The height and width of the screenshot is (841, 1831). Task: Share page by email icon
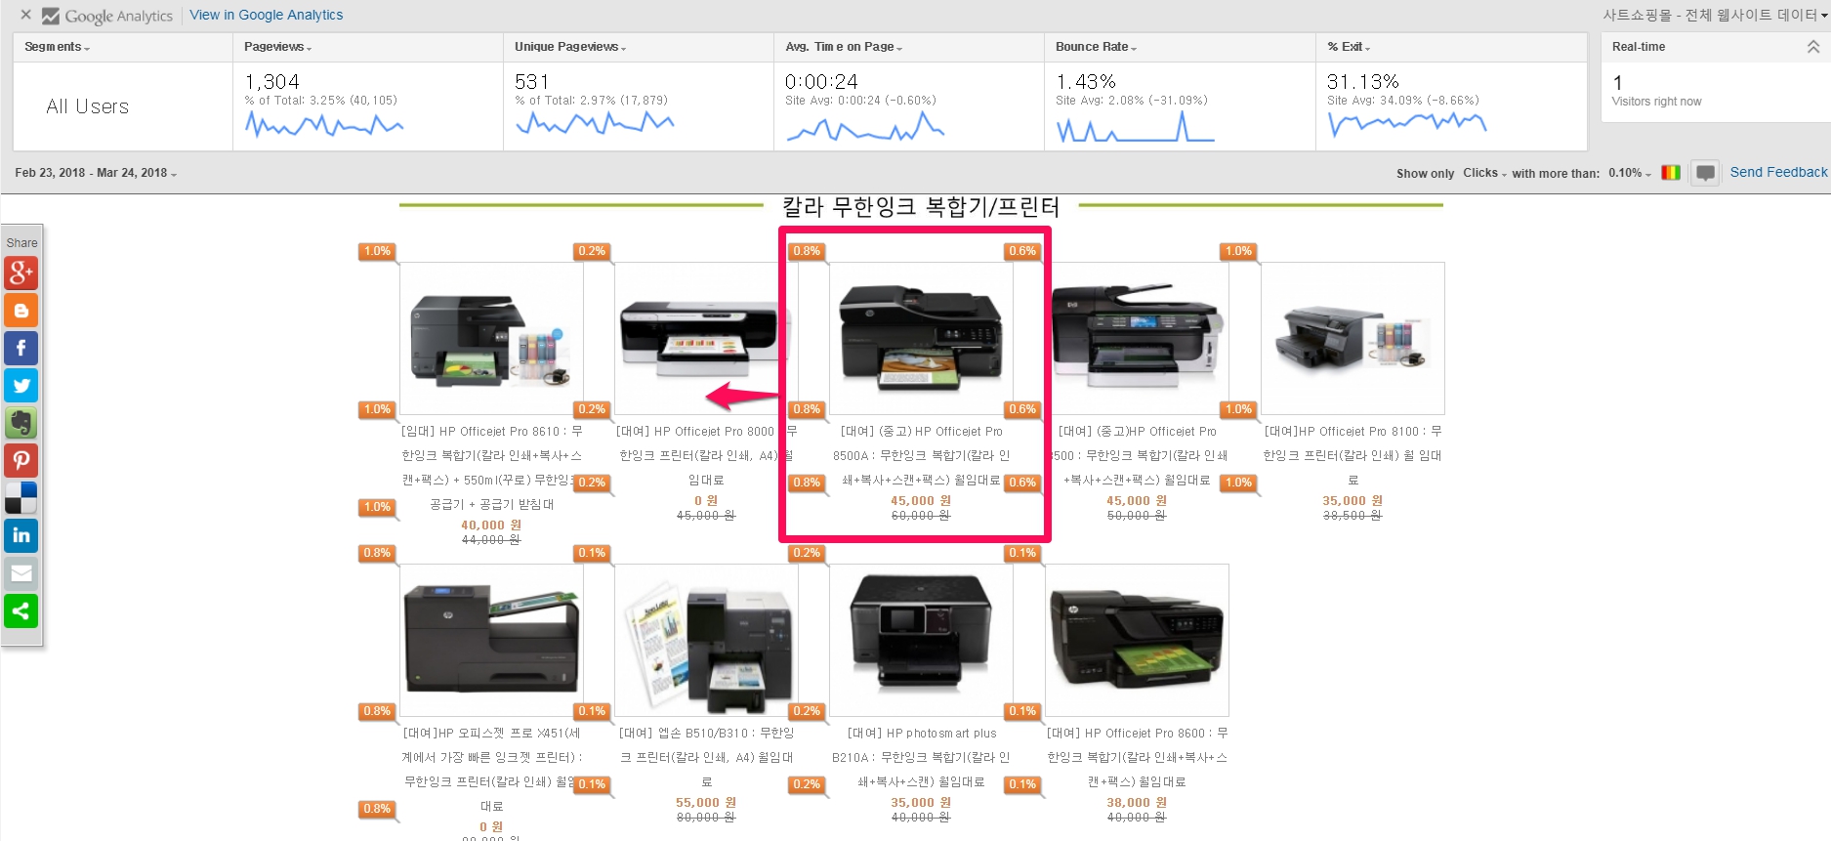click(x=21, y=573)
